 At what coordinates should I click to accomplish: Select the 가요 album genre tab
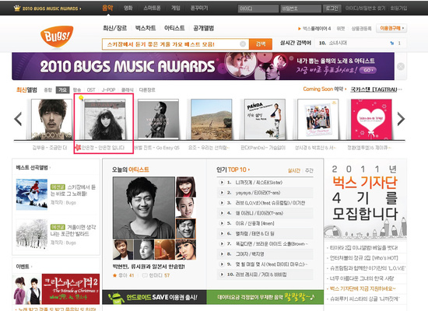[62, 89]
